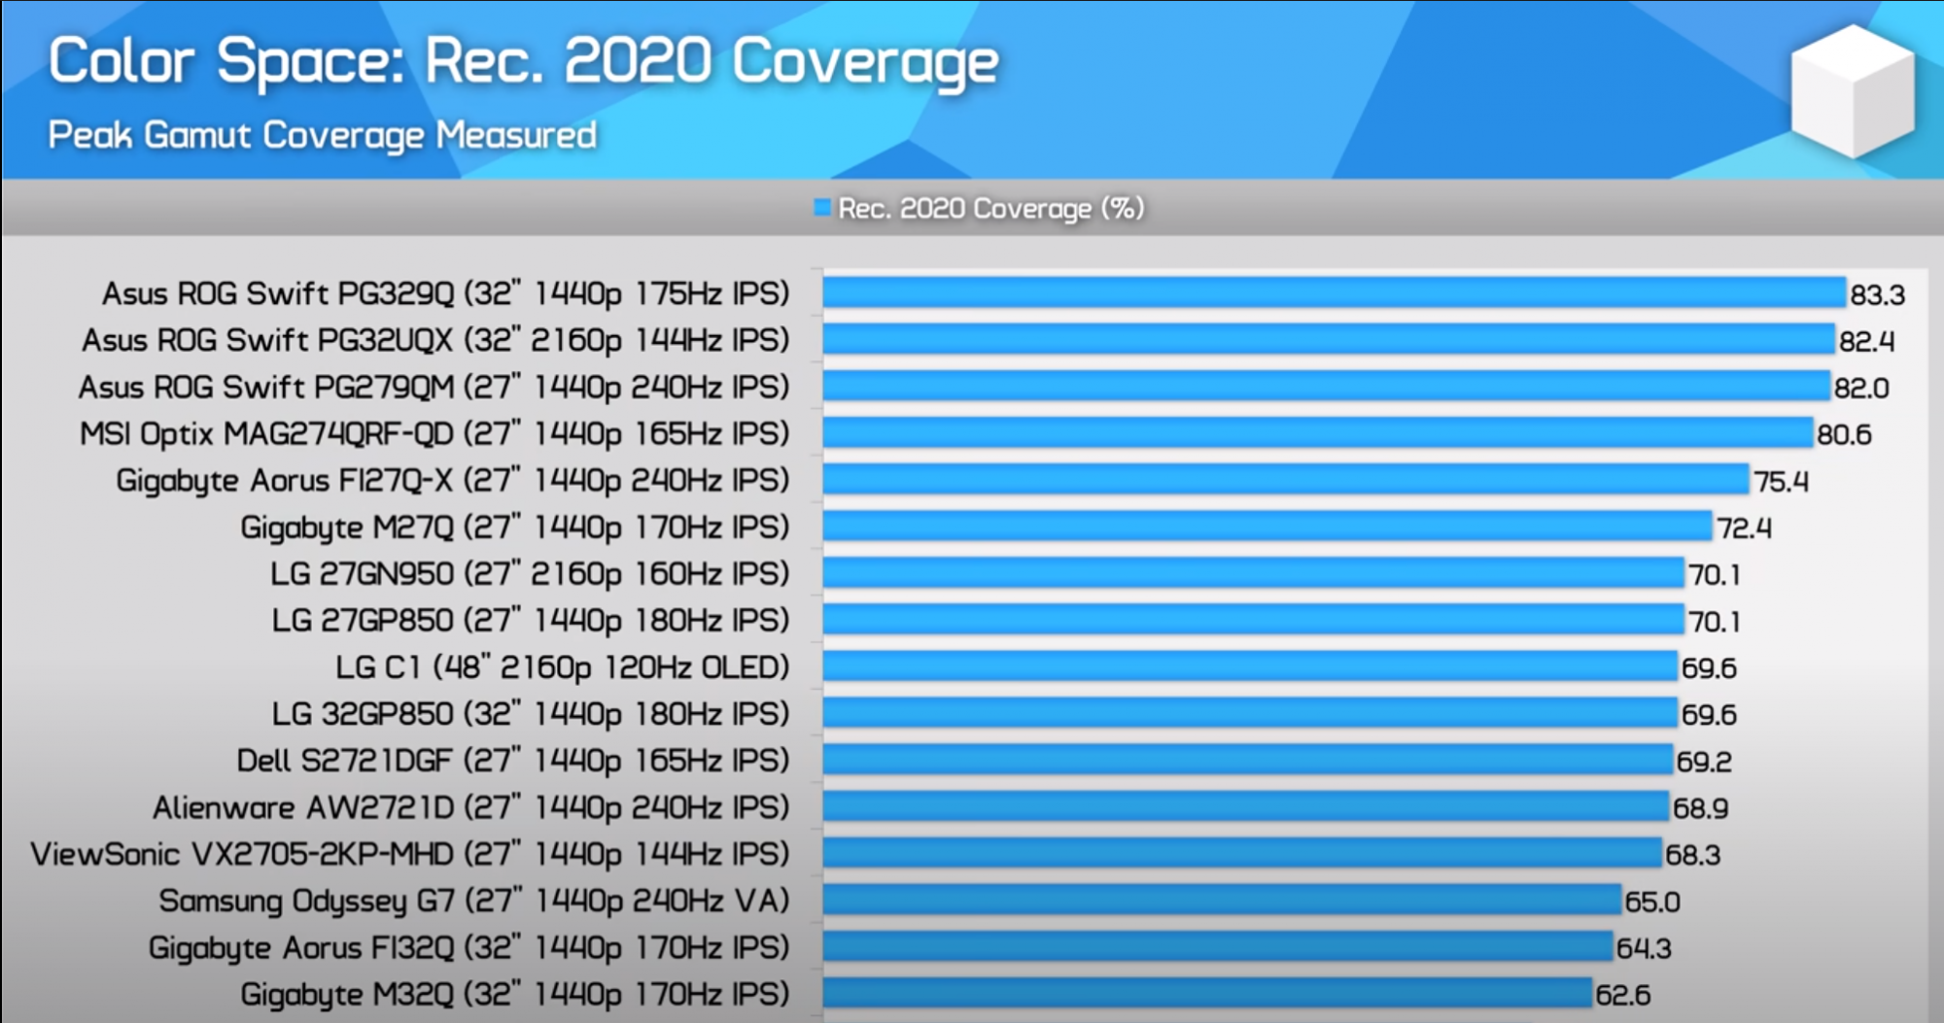This screenshot has width=1944, height=1023.
Task: Click the 82.0 value for PG279QM
Action: 1861,388
